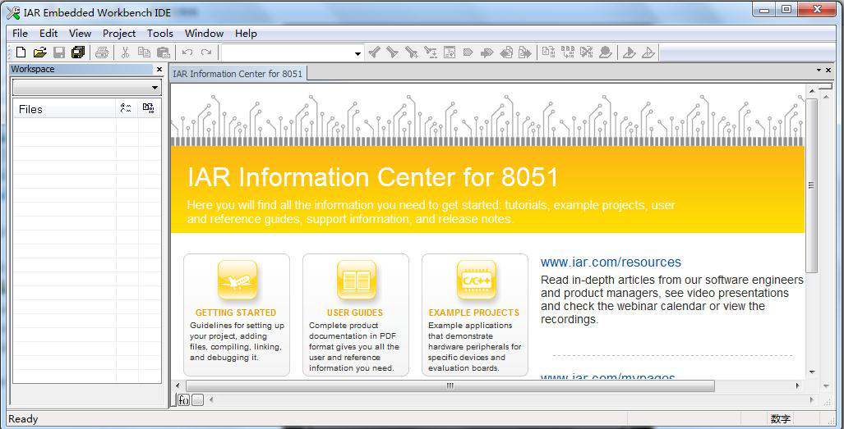Close the Information Center editor tab

(828, 71)
